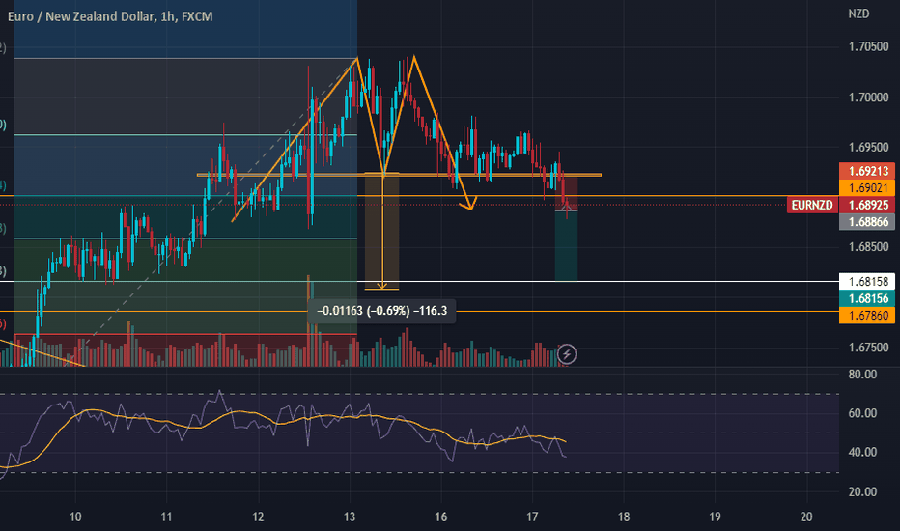Click the RSI 40.00 scale label

coord(862,453)
